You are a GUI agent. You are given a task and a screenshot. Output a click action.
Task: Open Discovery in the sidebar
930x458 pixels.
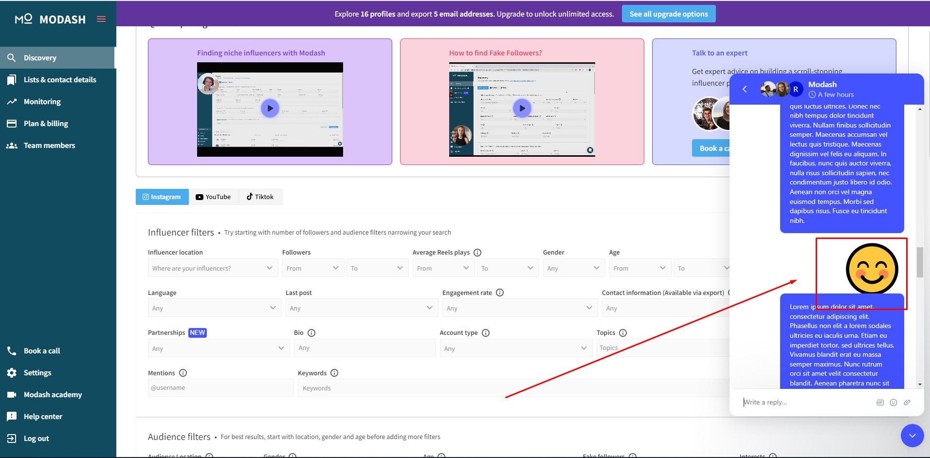(57, 57)
